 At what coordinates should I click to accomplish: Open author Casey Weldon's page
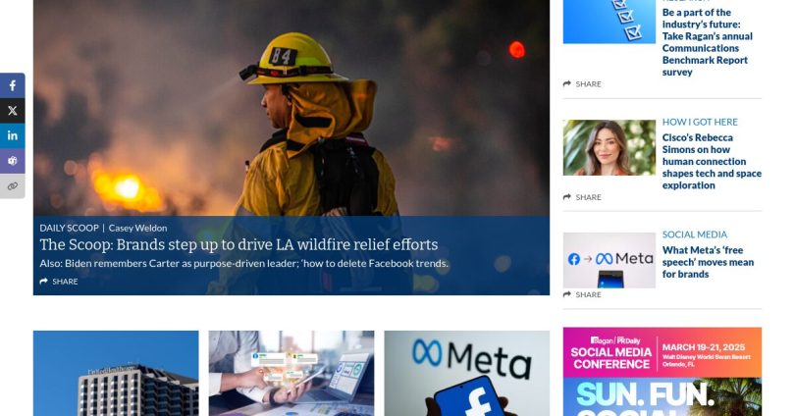(x=138, y=228)
